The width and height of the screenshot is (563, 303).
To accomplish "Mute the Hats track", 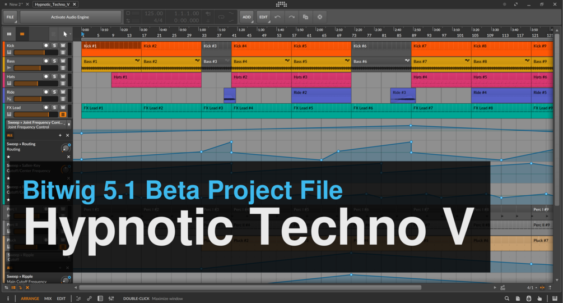I will point(63,76).
